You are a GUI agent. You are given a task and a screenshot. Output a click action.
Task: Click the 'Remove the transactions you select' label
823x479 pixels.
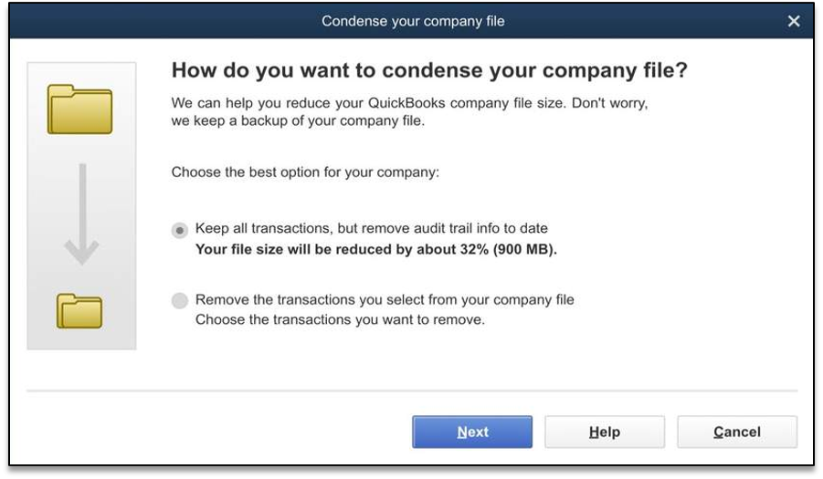(385, 300)
